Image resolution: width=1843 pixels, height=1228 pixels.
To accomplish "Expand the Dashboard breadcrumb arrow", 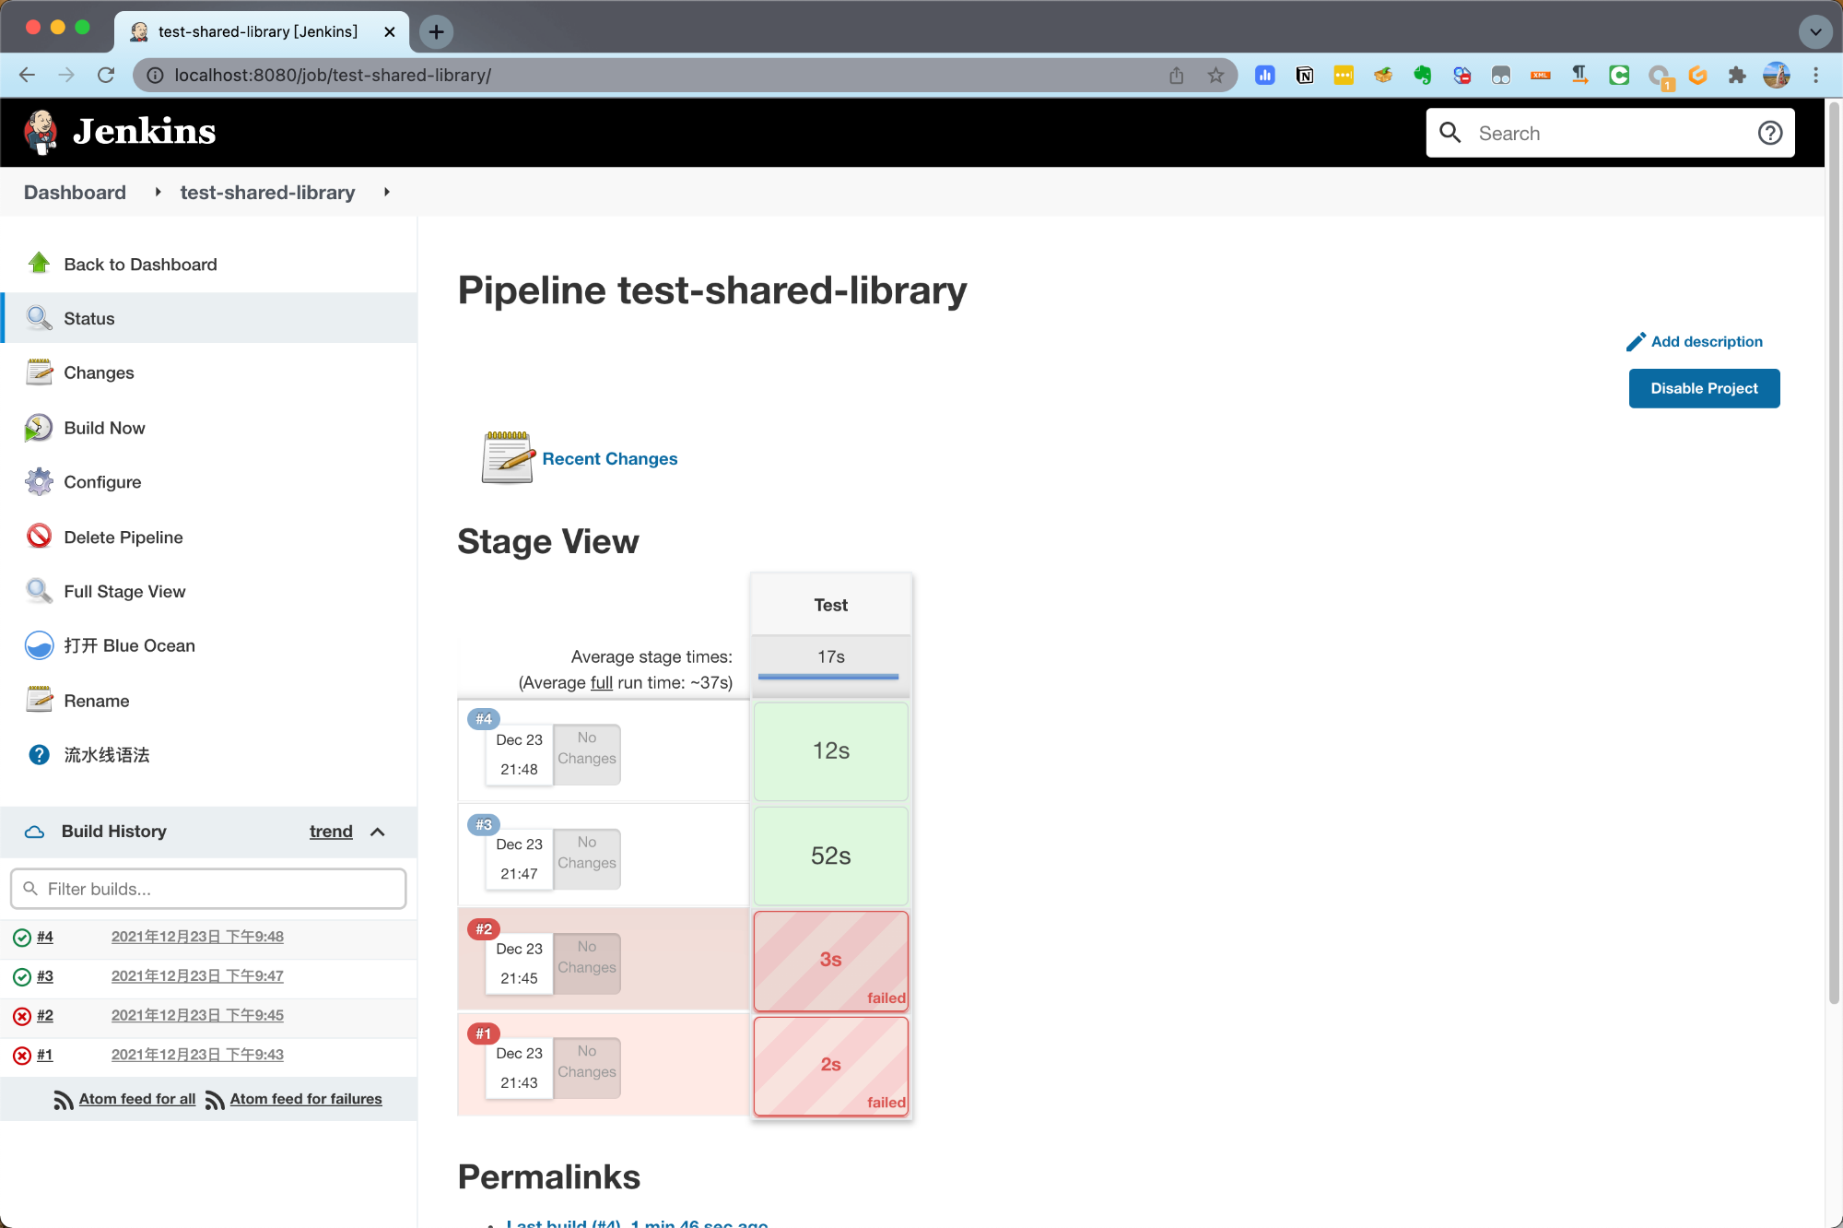I will coord(158,192).
